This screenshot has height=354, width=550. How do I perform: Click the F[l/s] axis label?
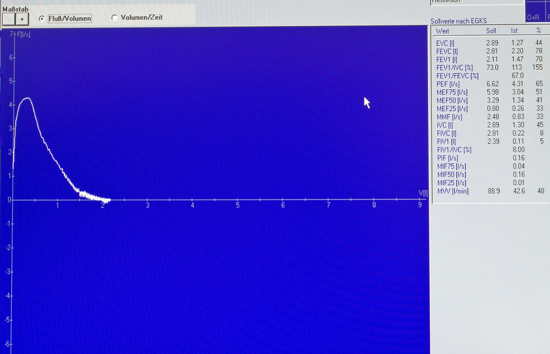24,34
